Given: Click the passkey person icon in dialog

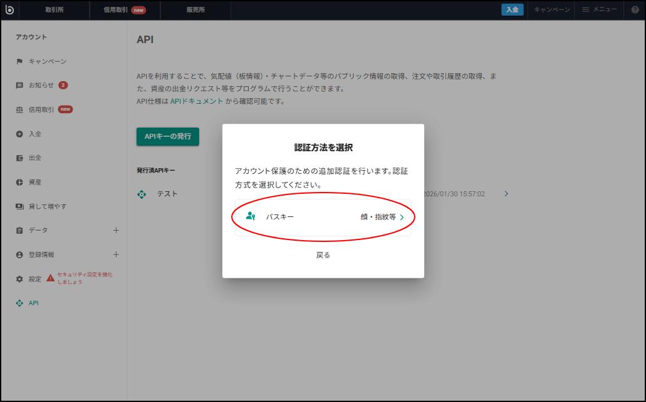Looking at the screenshot, I should [x=251, y=216].
